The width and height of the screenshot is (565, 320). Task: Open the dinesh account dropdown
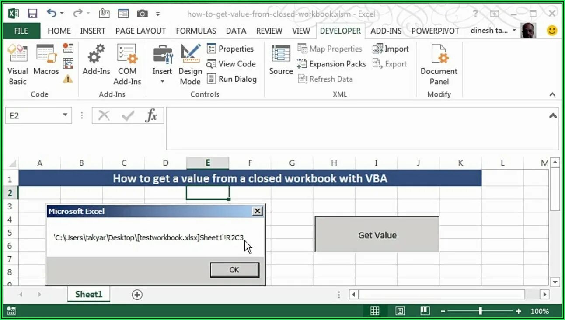pos(514,31)
